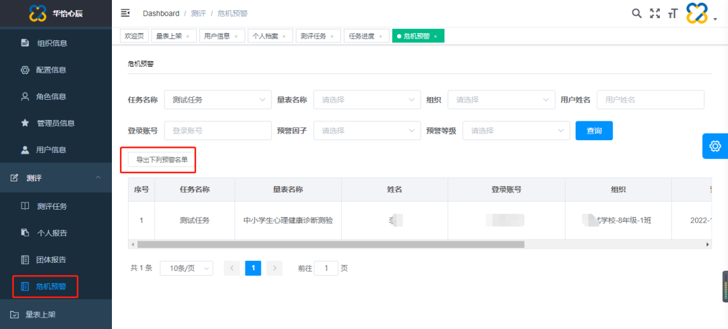Open the 量表名称 dropdown
728x329 pixels.
click(x=367, y=99)
